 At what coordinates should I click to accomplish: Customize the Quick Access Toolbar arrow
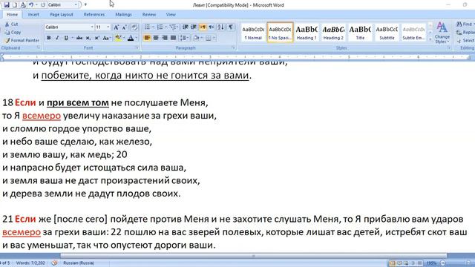(x=85, y=5)
